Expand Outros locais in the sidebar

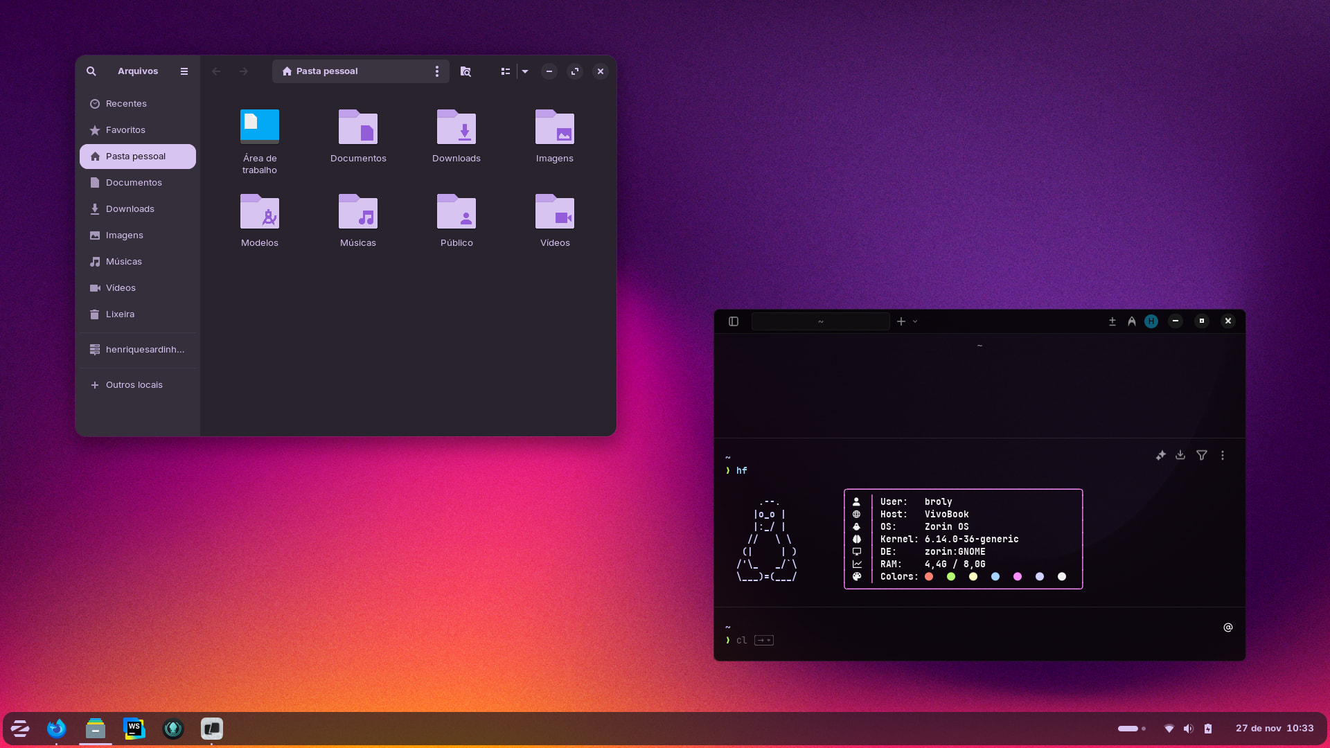(133, 384)
